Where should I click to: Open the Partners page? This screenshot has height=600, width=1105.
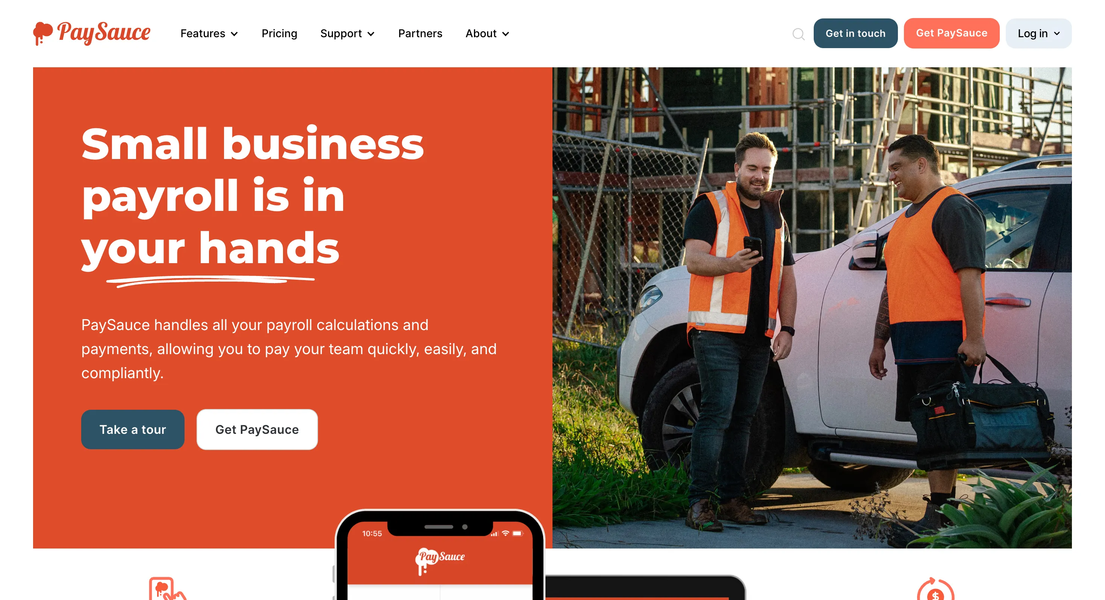420,33
